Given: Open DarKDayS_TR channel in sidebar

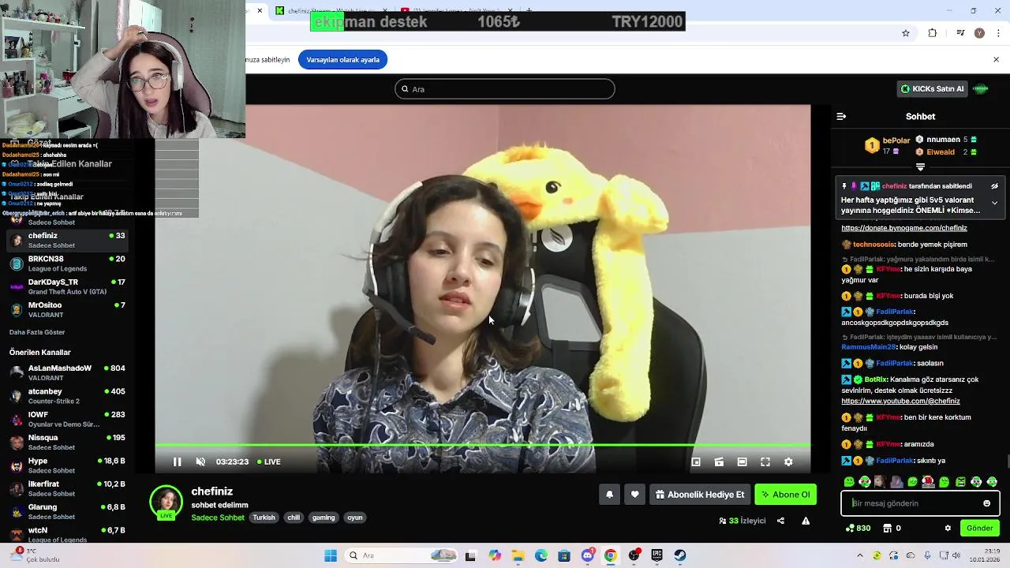Looking at the screenshot, I should click(66, 286).
